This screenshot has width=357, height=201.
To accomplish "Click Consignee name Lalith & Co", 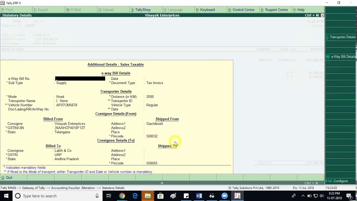I will tap(63, 150).
